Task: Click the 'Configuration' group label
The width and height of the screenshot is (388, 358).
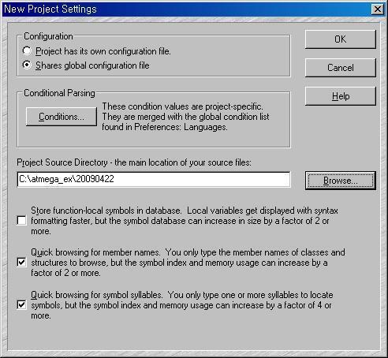Action: (48, 36)
